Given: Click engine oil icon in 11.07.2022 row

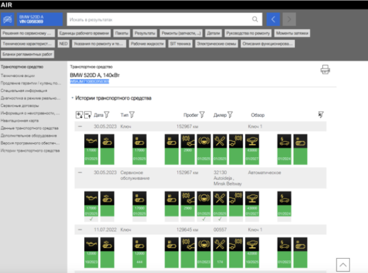Looking at the screenshot, I should (x=91, y=245).
